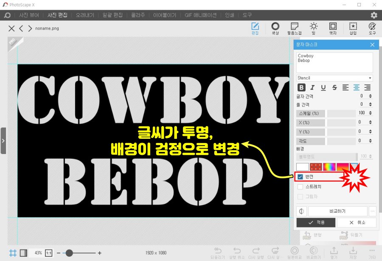The height and width of the screenshot is (261, 382).
Task: Adjust 스케일 (%) value stepper
Action: [x=370, y=113]
